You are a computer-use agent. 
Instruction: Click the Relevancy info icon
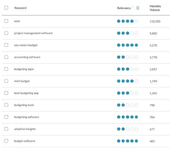133,7
